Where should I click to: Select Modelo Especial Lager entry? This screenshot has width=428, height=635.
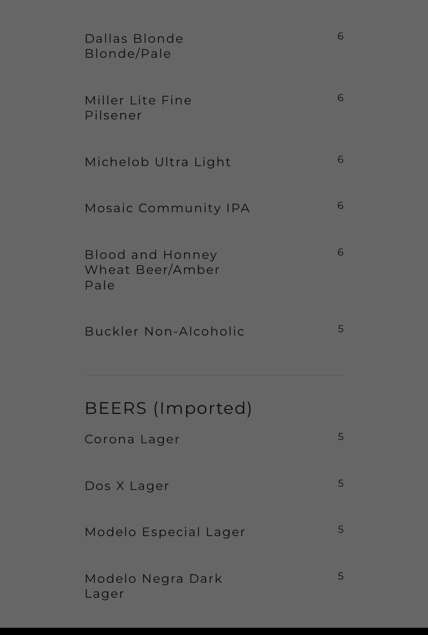165,532
